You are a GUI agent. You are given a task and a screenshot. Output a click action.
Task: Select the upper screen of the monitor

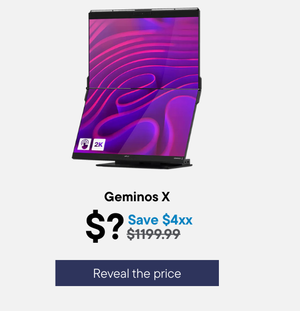click(144, 53)
